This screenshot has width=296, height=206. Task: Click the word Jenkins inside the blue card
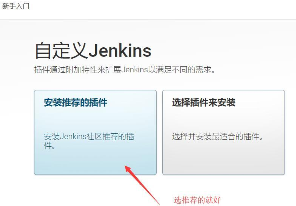coord(73,137)
